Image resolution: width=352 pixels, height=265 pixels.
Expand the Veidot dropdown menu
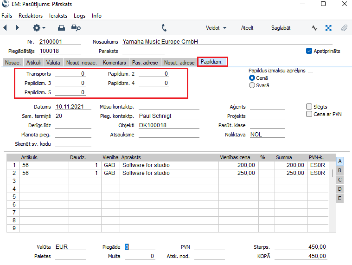[x=216, y=28]
